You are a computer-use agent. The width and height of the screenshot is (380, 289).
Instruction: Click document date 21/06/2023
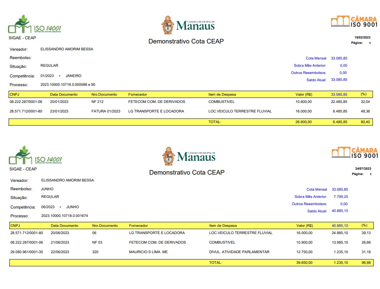pos(60,242)
